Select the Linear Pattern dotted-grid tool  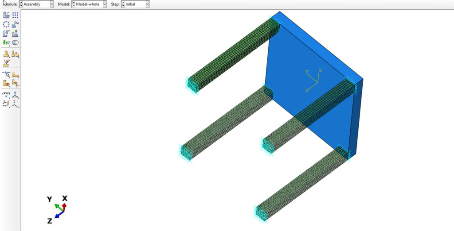(15, 15)
